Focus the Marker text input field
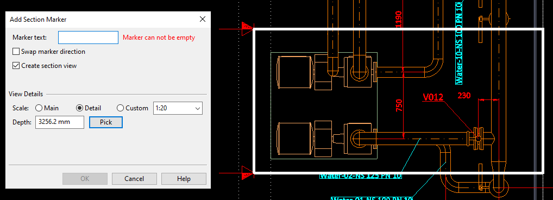Viewport: 553px width, 200px height. click(x=88, y=37)
